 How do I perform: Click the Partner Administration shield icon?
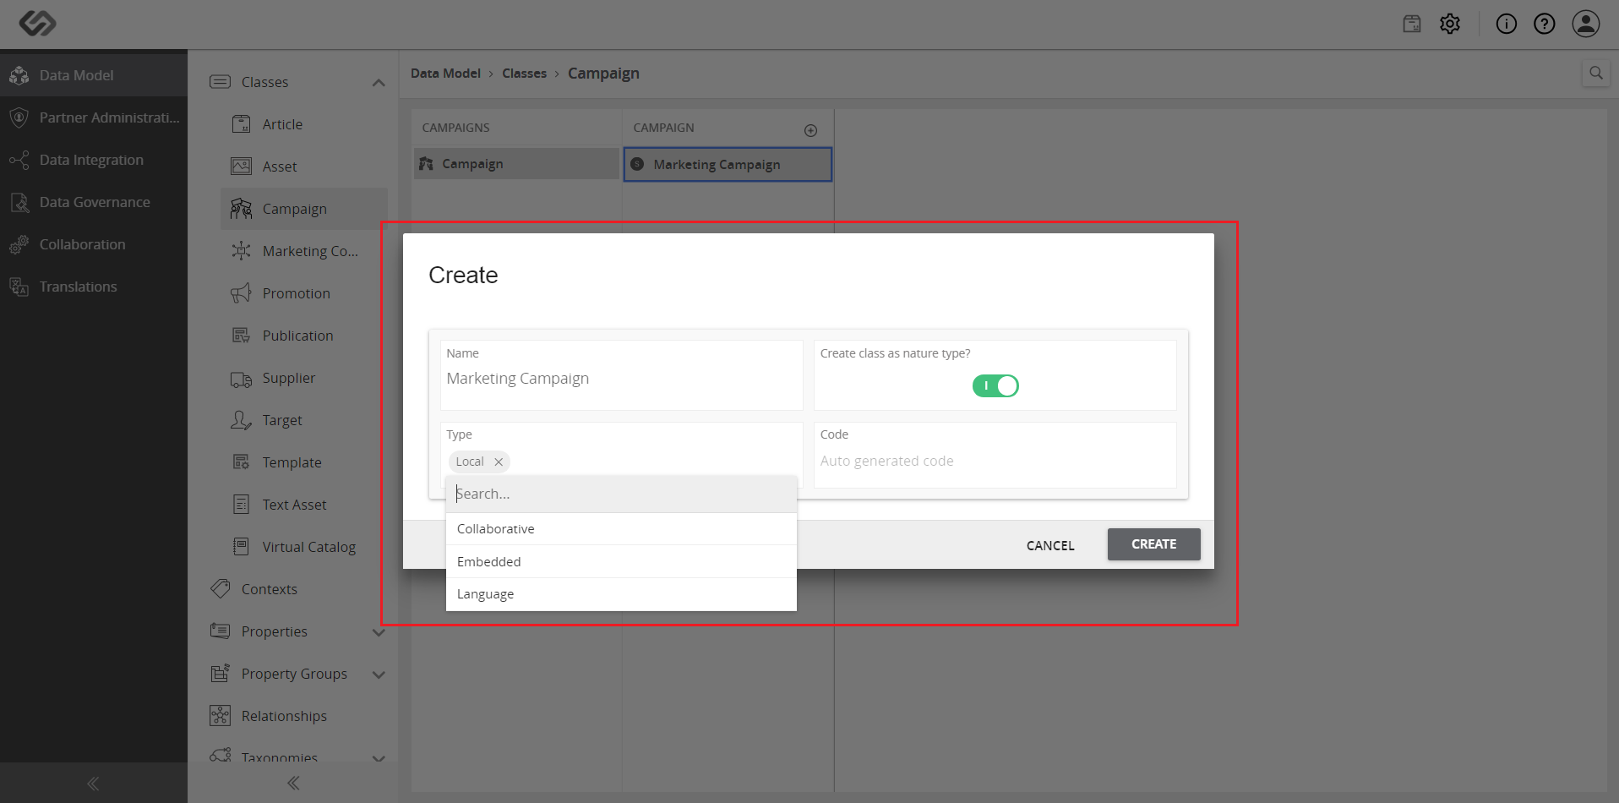coord(19,117)
